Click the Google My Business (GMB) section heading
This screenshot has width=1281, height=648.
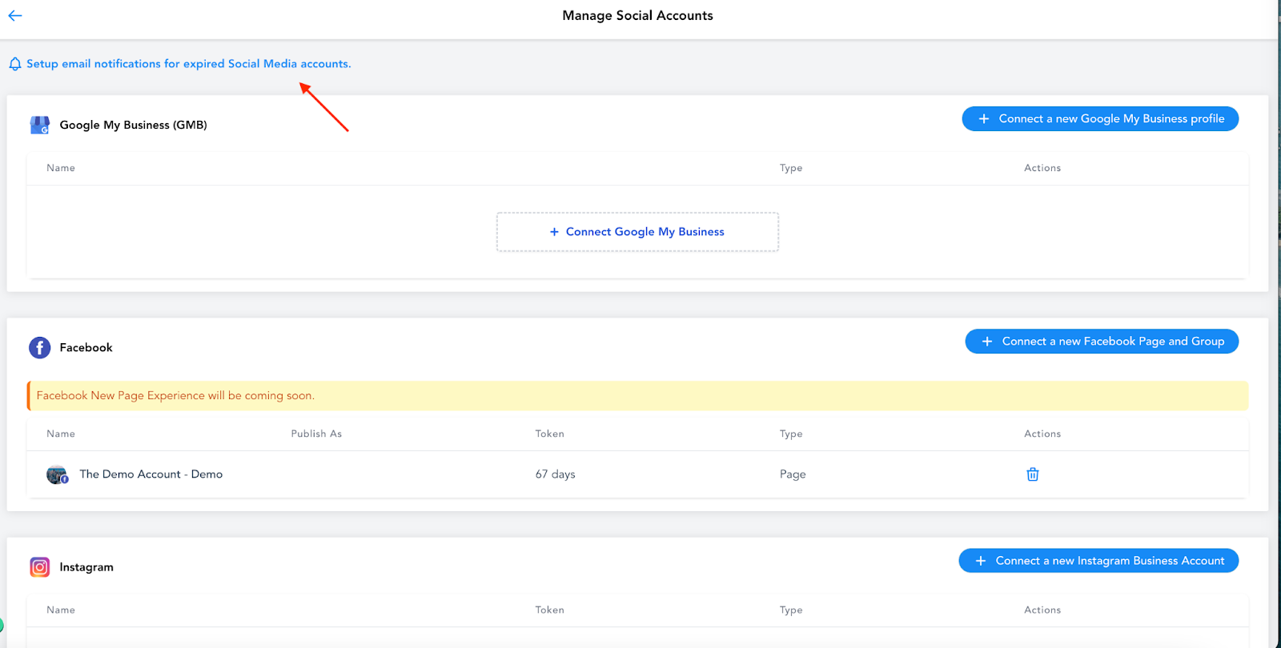(x=133, y=125)
